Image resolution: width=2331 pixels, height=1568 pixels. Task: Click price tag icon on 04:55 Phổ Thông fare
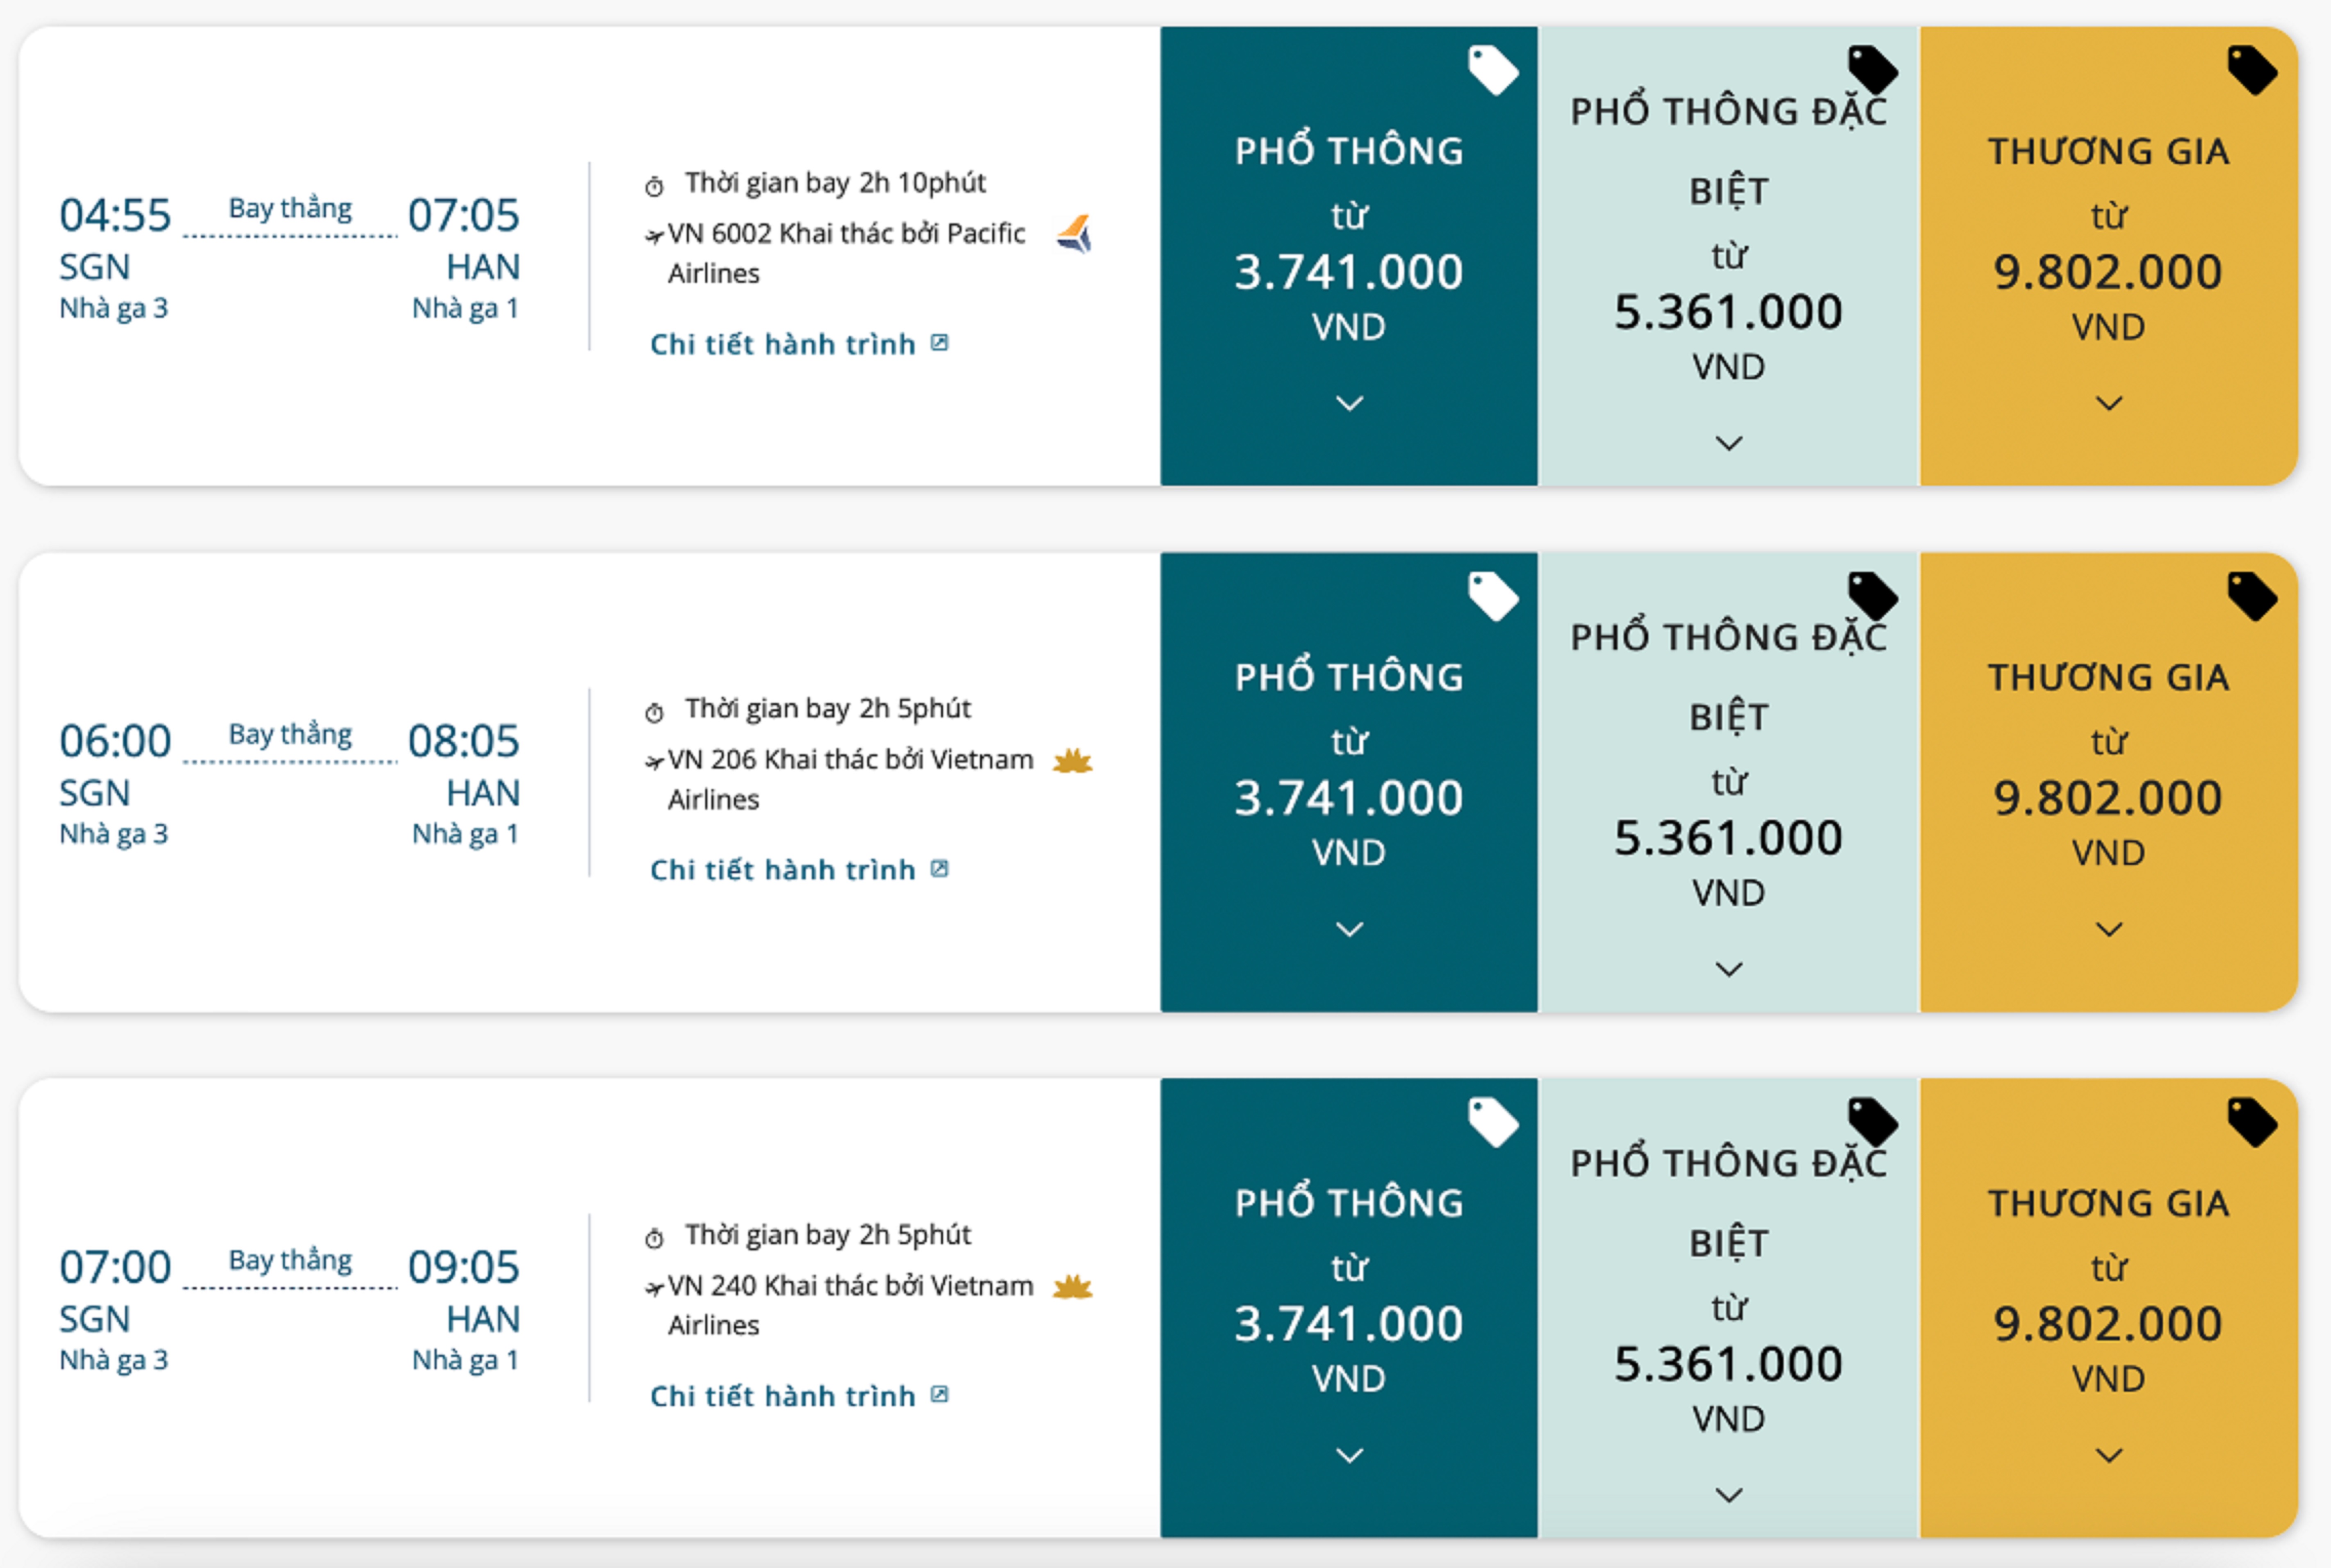[x=1492, y=70]
